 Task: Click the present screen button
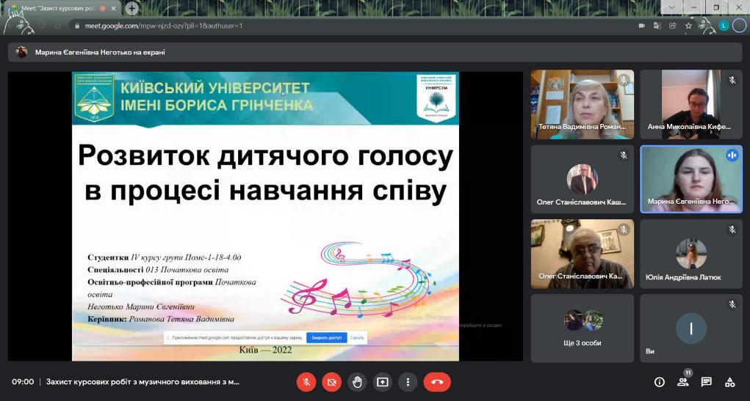tap(383, 382)
